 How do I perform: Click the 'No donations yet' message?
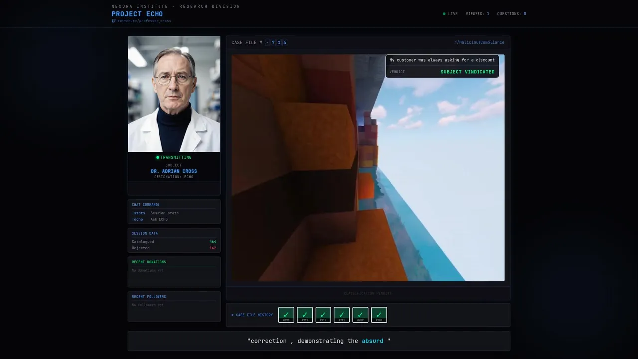coord(148,270)
